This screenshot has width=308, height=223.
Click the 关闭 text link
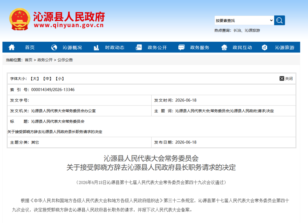tap(289, 79)
